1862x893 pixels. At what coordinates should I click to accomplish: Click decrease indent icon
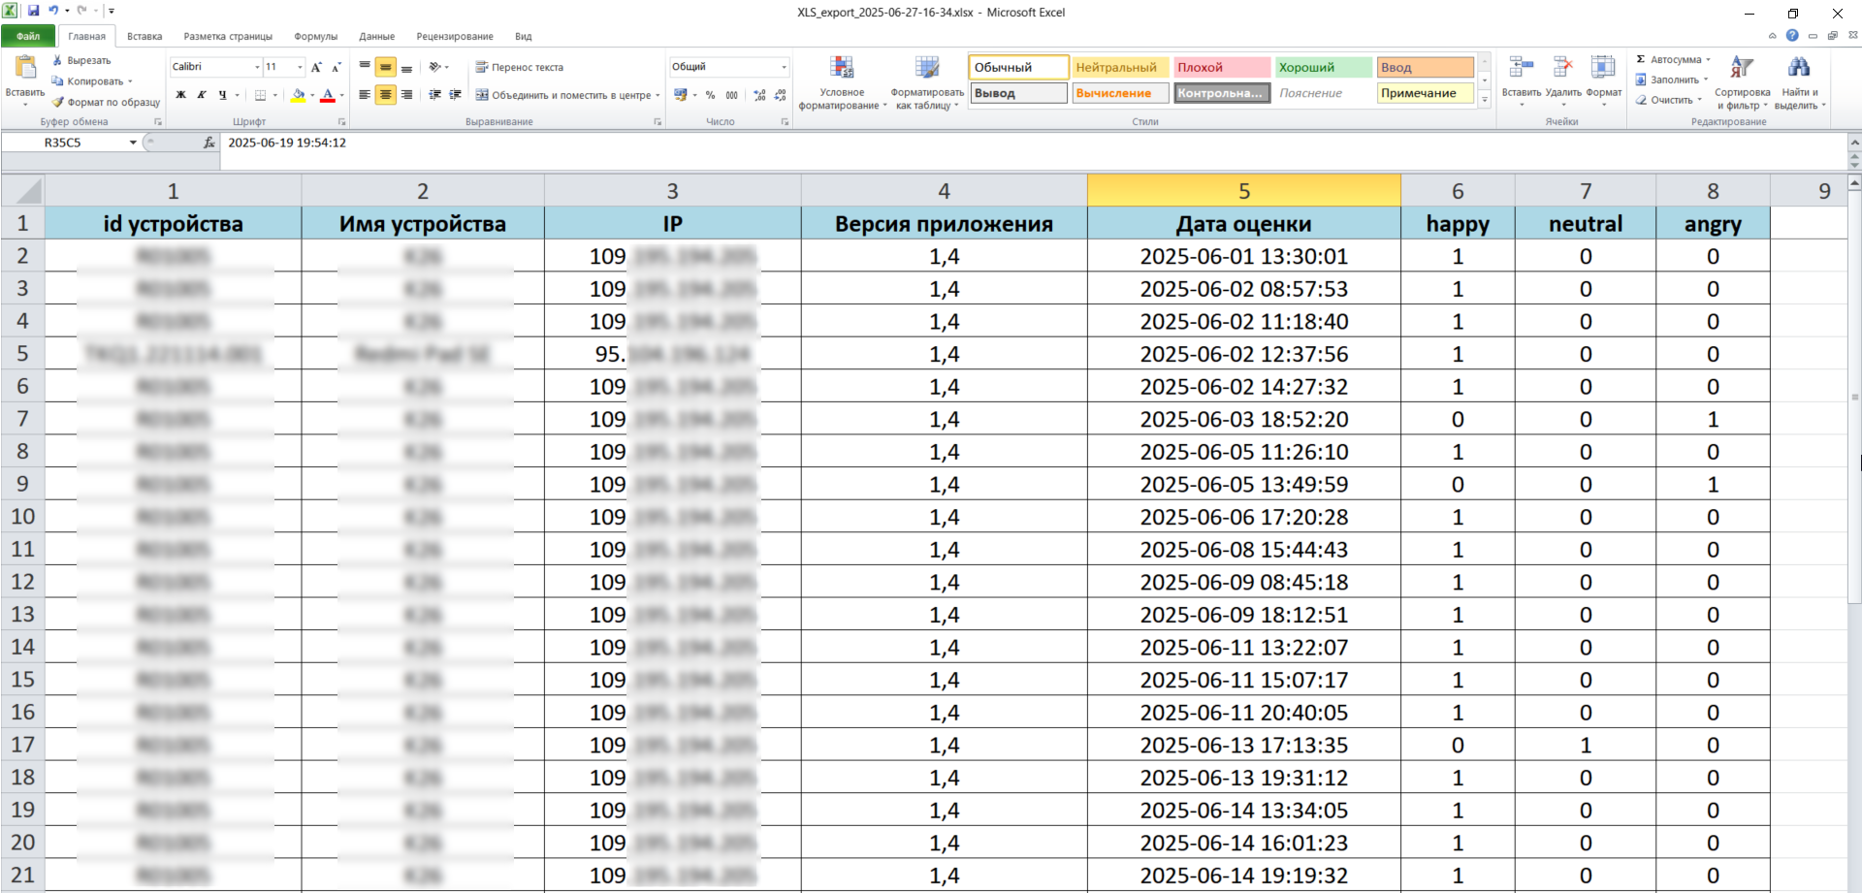434,95
